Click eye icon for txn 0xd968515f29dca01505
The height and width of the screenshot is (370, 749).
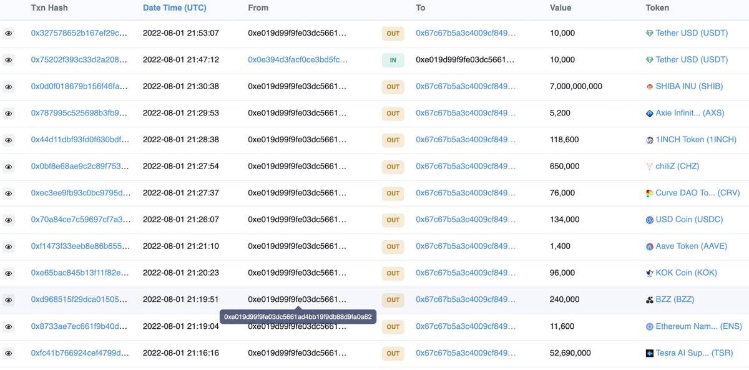(x=9, y=300)
